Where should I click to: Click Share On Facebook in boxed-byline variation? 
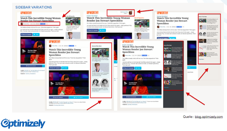pyautogui.click(x=26, y=35)
